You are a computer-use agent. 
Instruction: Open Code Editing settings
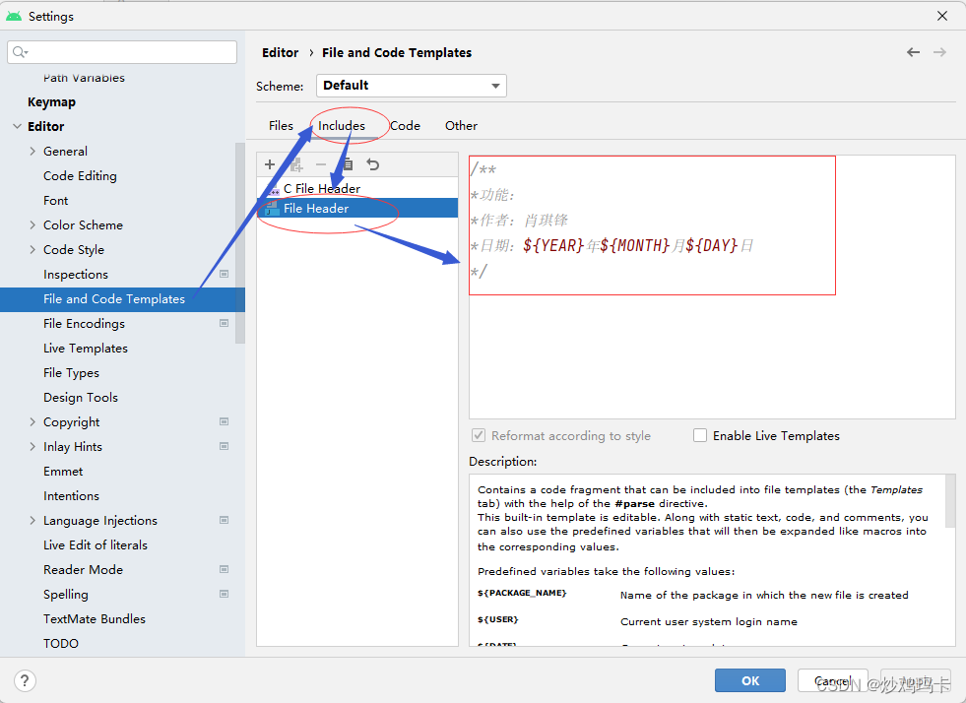(x=80, y=176)
